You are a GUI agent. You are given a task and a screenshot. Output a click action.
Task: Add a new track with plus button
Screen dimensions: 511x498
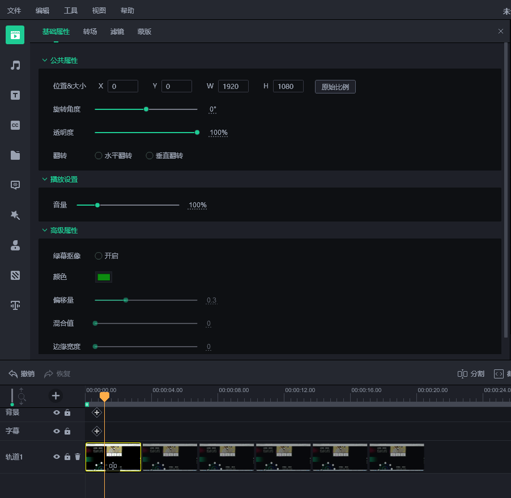[56, 395]
